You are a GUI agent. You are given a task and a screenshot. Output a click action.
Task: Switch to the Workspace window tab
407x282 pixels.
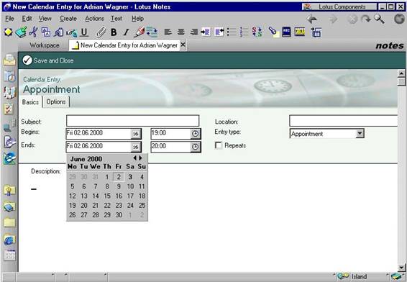tap(45, 45)
